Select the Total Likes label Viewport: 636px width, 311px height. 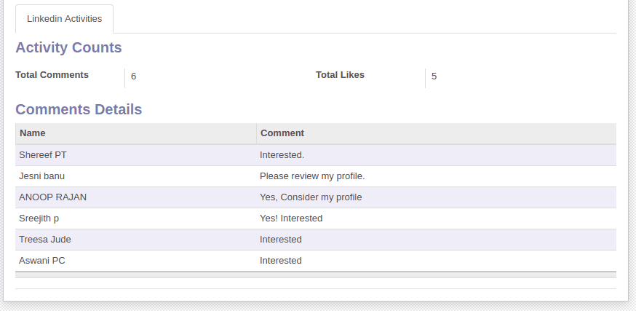(340, 75)
